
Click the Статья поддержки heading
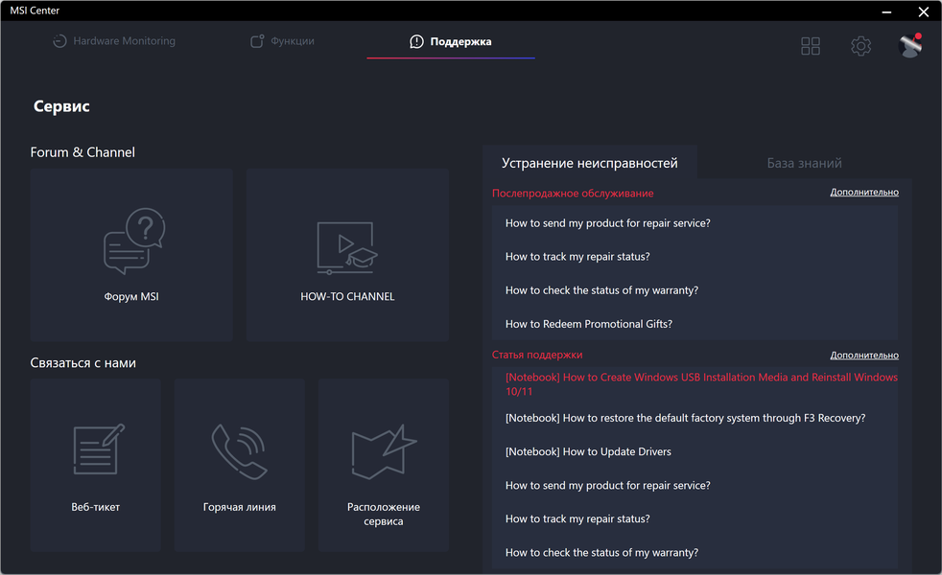point(537,355)
